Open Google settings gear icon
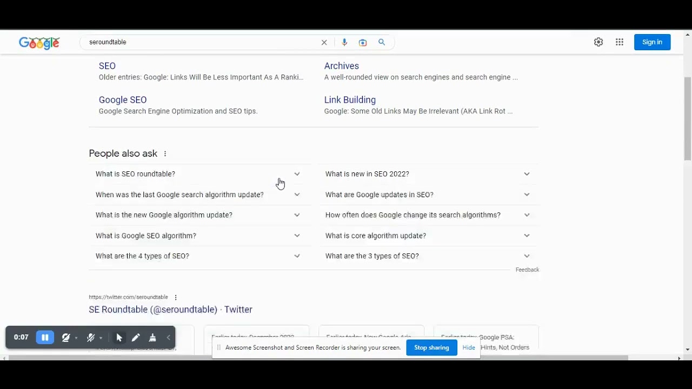 point(598,42)
